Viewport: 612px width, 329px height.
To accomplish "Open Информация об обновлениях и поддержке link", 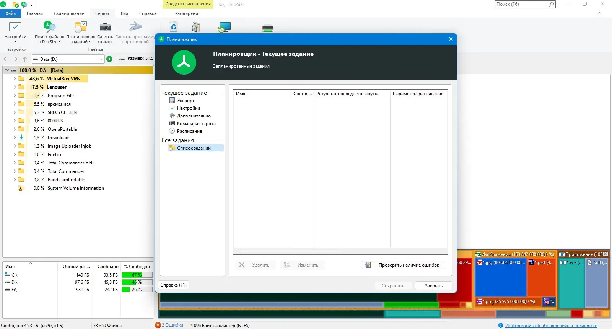I will (551, 326).
